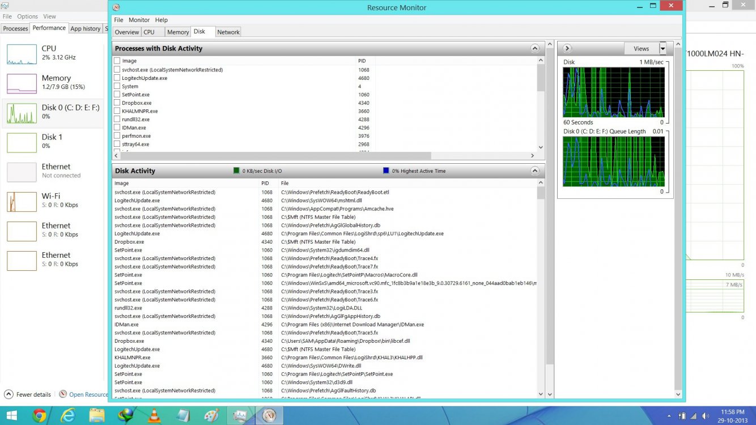Click down arrow of the processes list scrollbar

541,147
